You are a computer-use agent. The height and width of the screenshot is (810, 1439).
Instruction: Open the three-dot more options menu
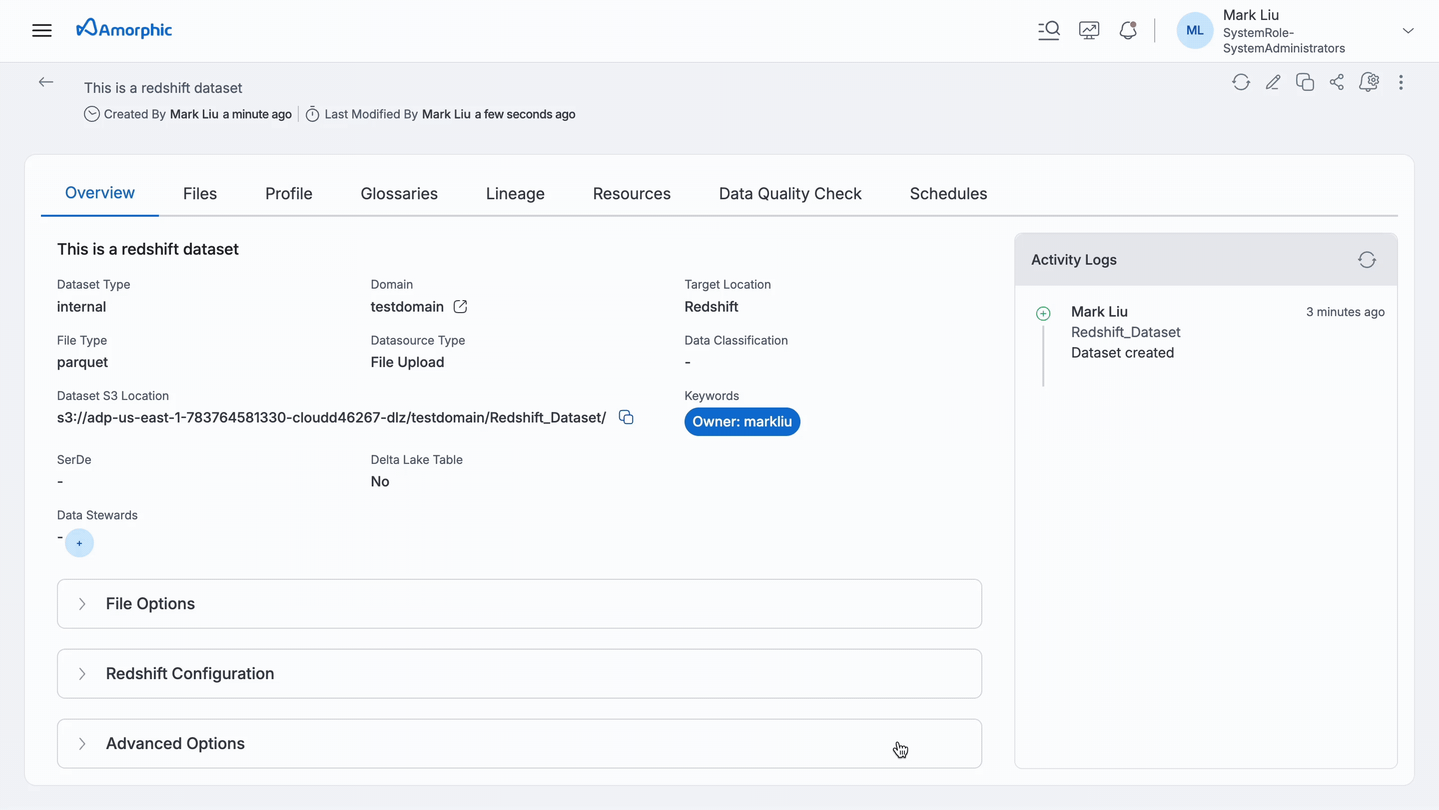coord(1402,82)
